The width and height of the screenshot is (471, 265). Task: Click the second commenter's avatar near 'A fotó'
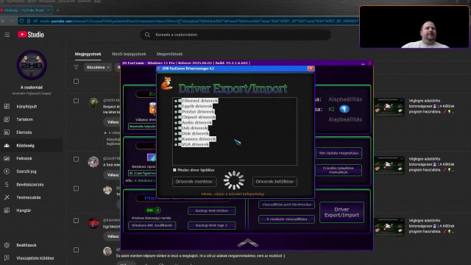click(x=93, y=162)
